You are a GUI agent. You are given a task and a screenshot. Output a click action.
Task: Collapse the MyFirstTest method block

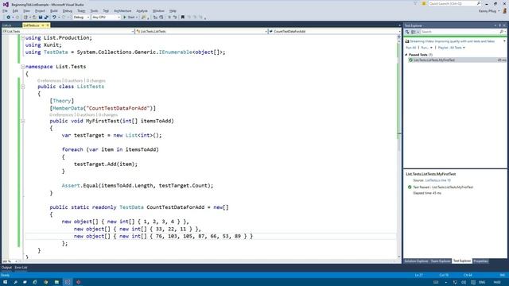[23, 121]
